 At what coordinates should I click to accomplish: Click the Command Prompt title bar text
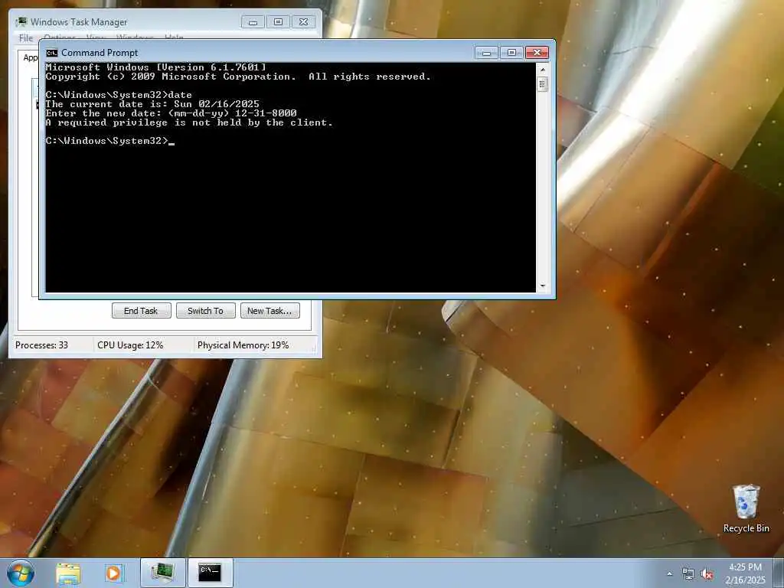100,53
